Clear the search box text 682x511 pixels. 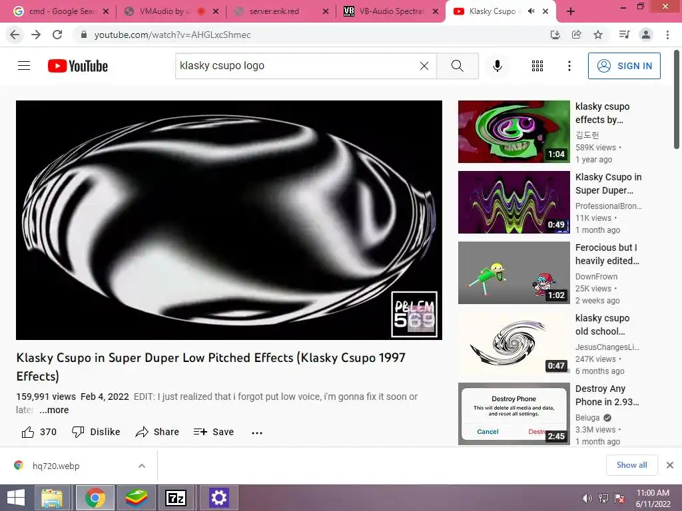point(424,66)
